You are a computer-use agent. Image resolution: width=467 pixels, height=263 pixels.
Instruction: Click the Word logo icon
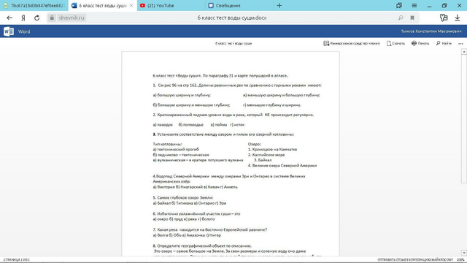click(x=9, y=31)
